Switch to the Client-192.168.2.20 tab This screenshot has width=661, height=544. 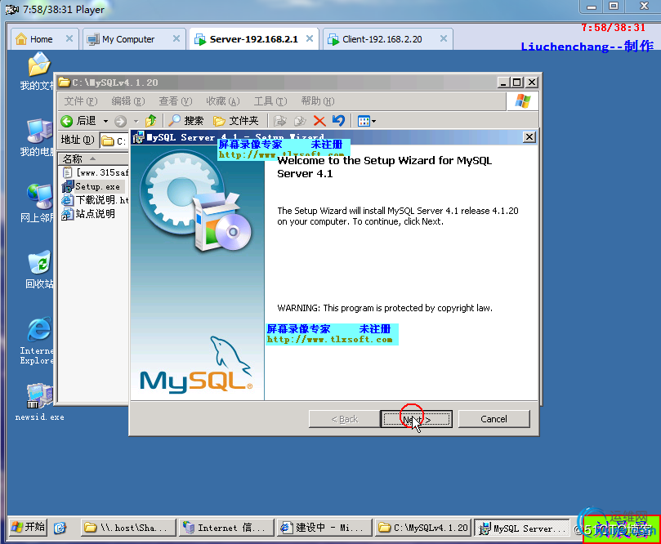point(382,39)
